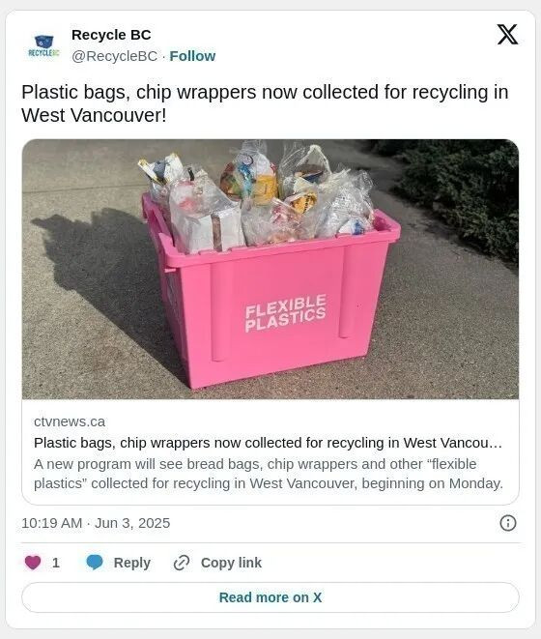Click the tweet text about West Vancouver
The height and width of the screenshot is (639, 541).
[265, 103]
